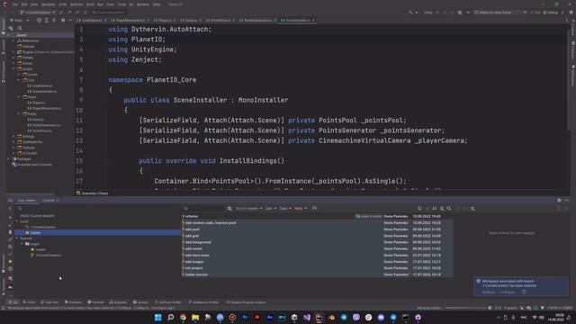Image resolution: width=576 pixels, height=324 pixels.
Task: Open the dotTrace Profiler tool button
Action: point(168,302)
